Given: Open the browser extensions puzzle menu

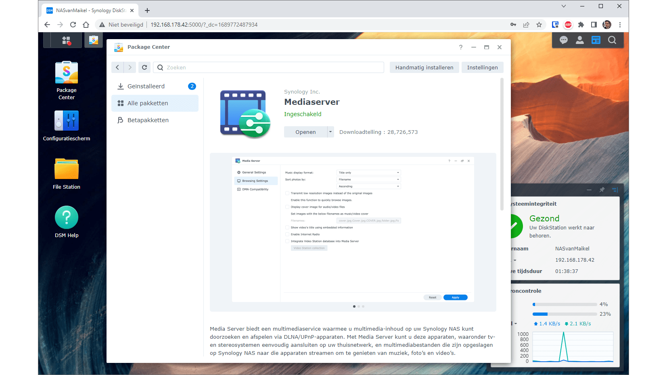Looking at the screenshot, I should click(581, 25).
